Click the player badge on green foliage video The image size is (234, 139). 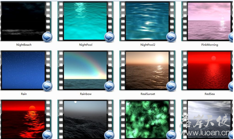tap(171, 135)
